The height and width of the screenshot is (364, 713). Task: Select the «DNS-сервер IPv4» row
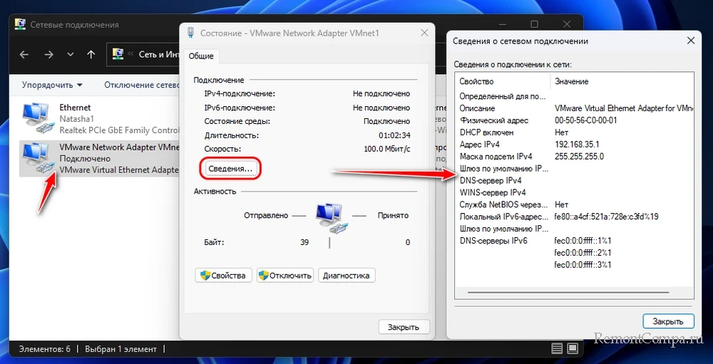(x=574, y=180)
